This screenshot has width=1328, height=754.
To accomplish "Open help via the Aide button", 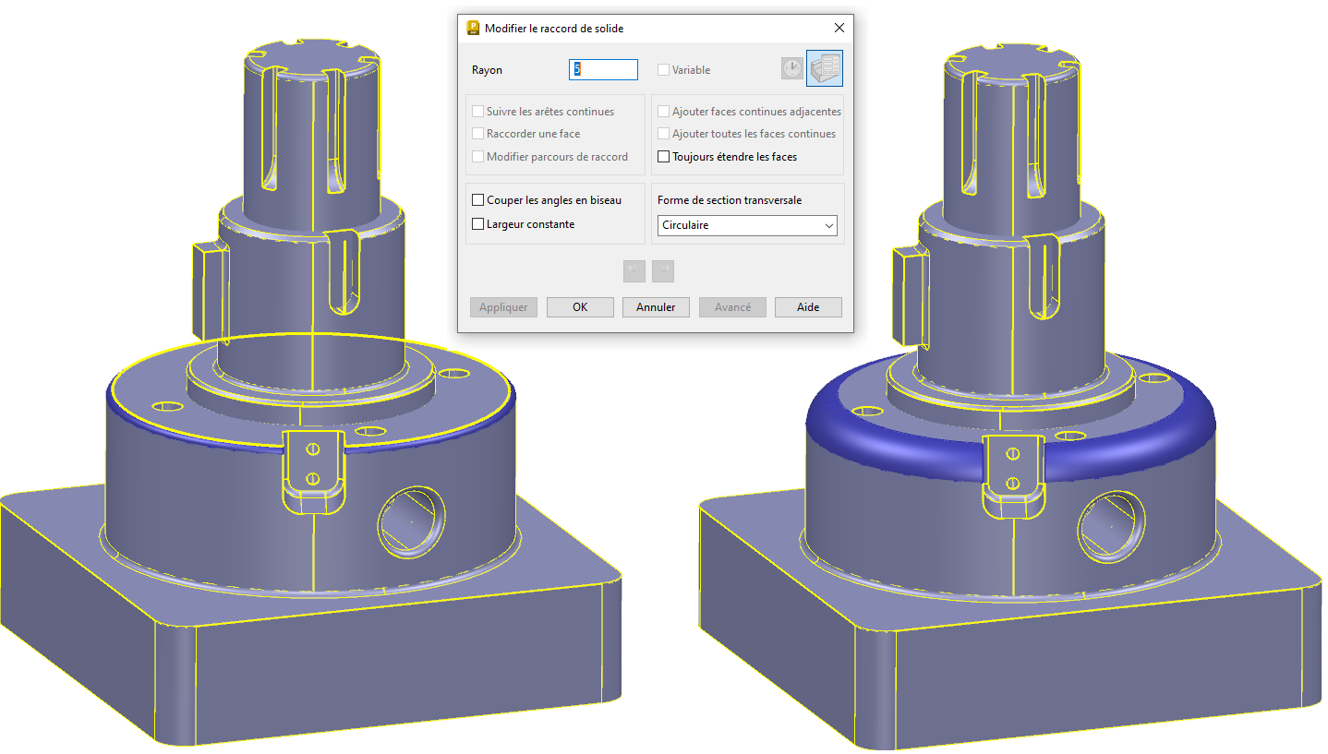I will coord(808,307).
